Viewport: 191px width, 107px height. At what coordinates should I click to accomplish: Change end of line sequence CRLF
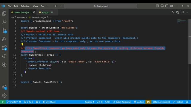tap(107, 102)
